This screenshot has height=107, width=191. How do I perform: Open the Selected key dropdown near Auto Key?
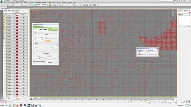click(x=170, y=101)
